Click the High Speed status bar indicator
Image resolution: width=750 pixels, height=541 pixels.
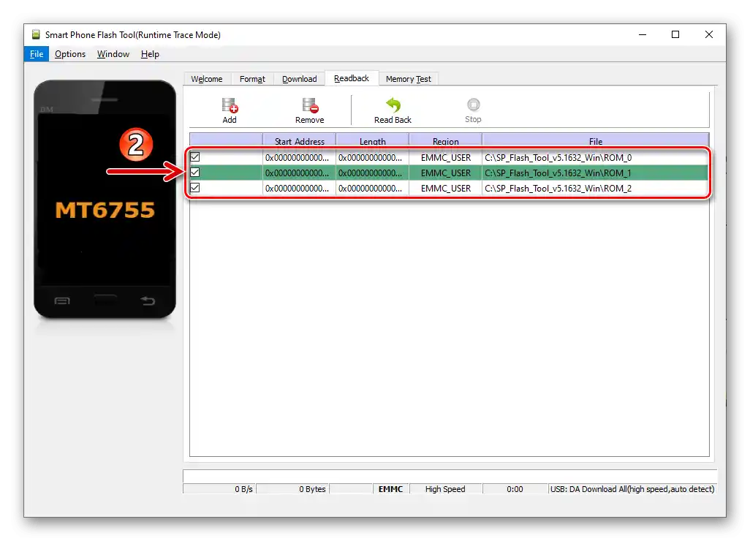(x=446, y=489)
